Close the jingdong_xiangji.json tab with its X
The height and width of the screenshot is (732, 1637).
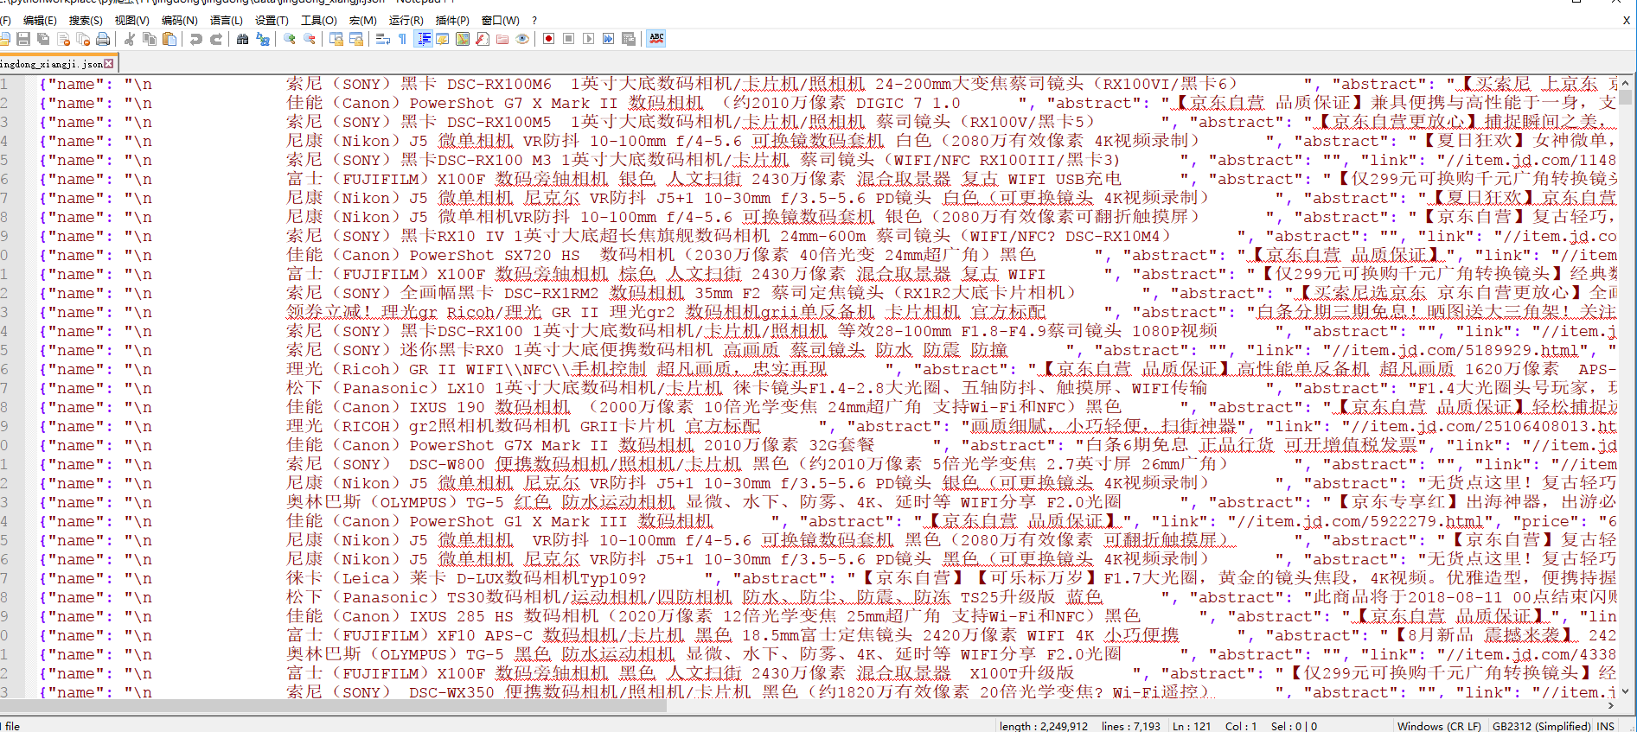(x=109, y=63)
